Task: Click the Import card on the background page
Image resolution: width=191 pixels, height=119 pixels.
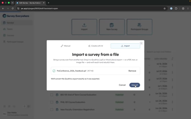Action: (84, 27)
